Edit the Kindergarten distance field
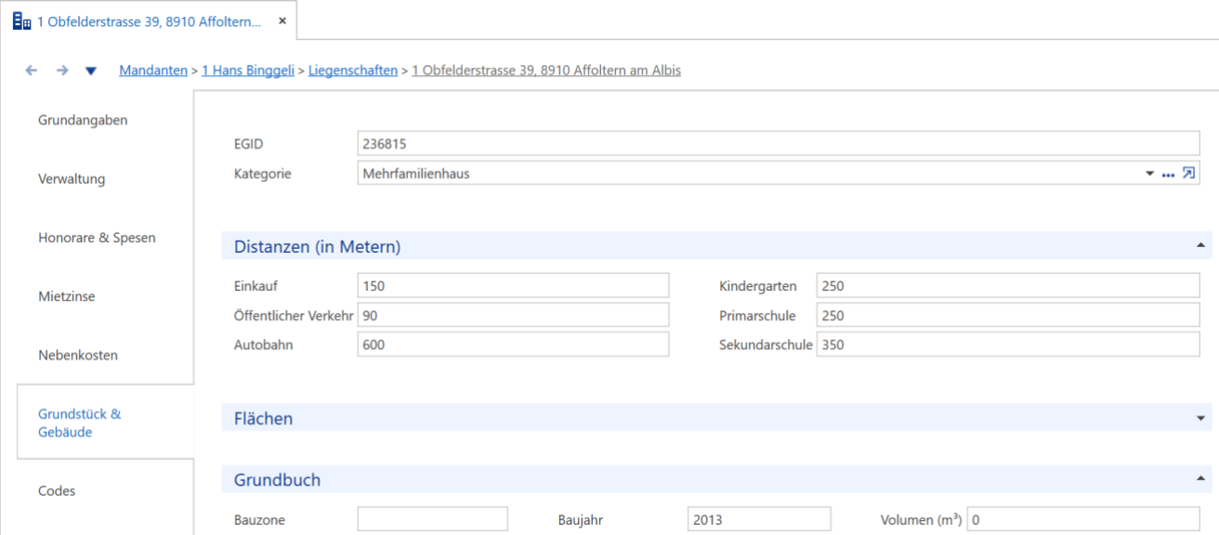Viewport: 1219px width, 535px height. 1008,286
